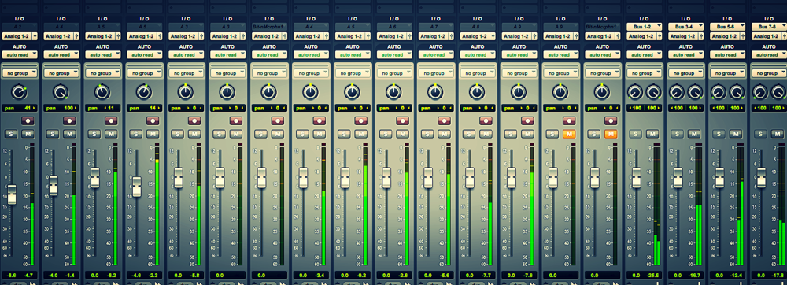Screen dimensions: 787x285
Task: Open output window icon on A 2 strip
Action: [x=34, y=36]
